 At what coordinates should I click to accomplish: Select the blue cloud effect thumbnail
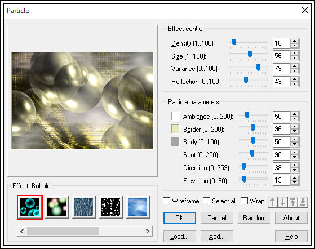click(138, 207)
